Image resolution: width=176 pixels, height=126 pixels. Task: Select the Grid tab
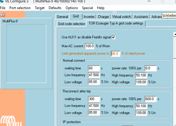(76, 16)
